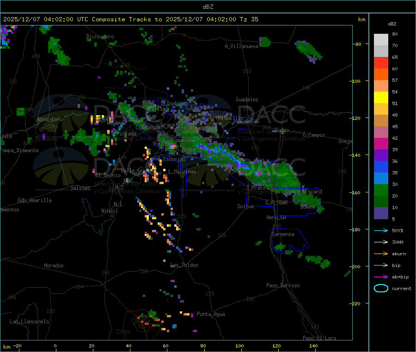
Task: Select the light orange 54–57 dBZ swatch
Action: click(x=381, y=86)
